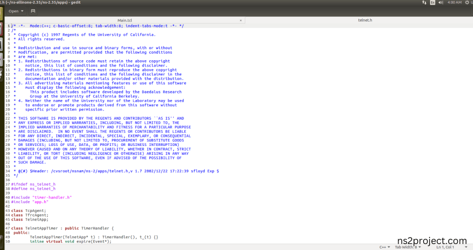
Task: Click the '#include "app.h"' line
Action: coord(30,202)
